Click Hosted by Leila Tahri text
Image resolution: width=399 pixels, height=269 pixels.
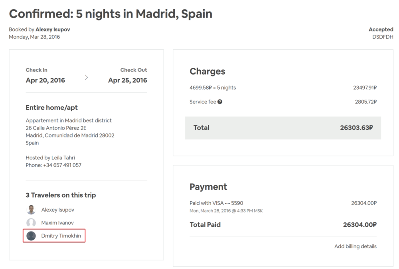[50, 157]
